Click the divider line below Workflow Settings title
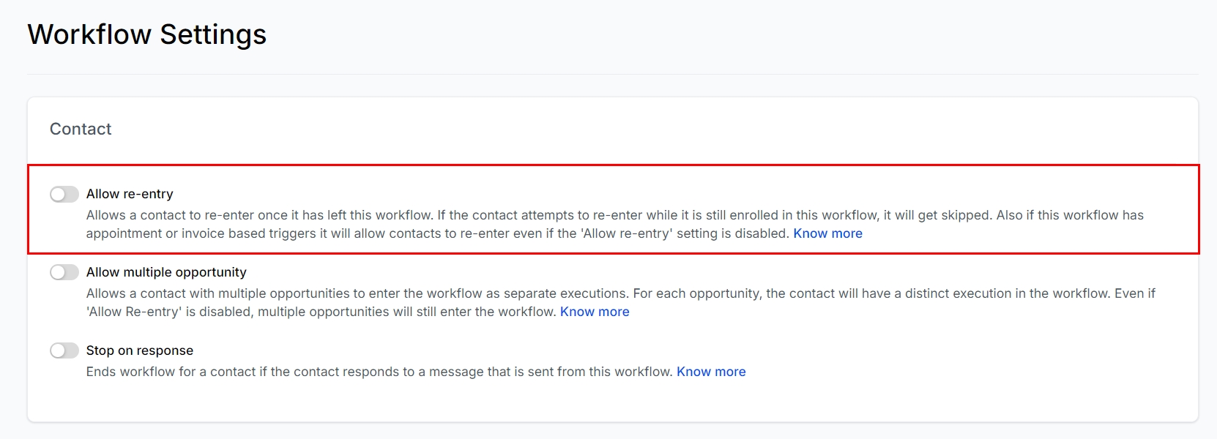Screen dimensions: 1217x439 tap(612, 74)
